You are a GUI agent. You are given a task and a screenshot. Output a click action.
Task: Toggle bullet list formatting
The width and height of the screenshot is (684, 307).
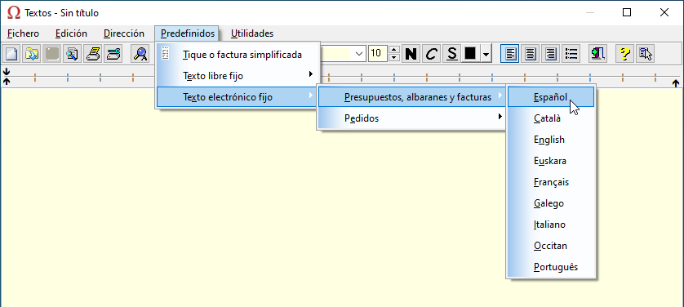coord(571,54)
